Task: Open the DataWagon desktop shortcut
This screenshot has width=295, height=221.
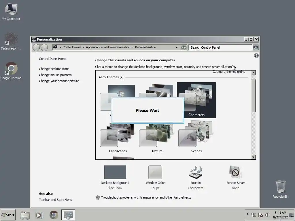Action: coord(11,41)
